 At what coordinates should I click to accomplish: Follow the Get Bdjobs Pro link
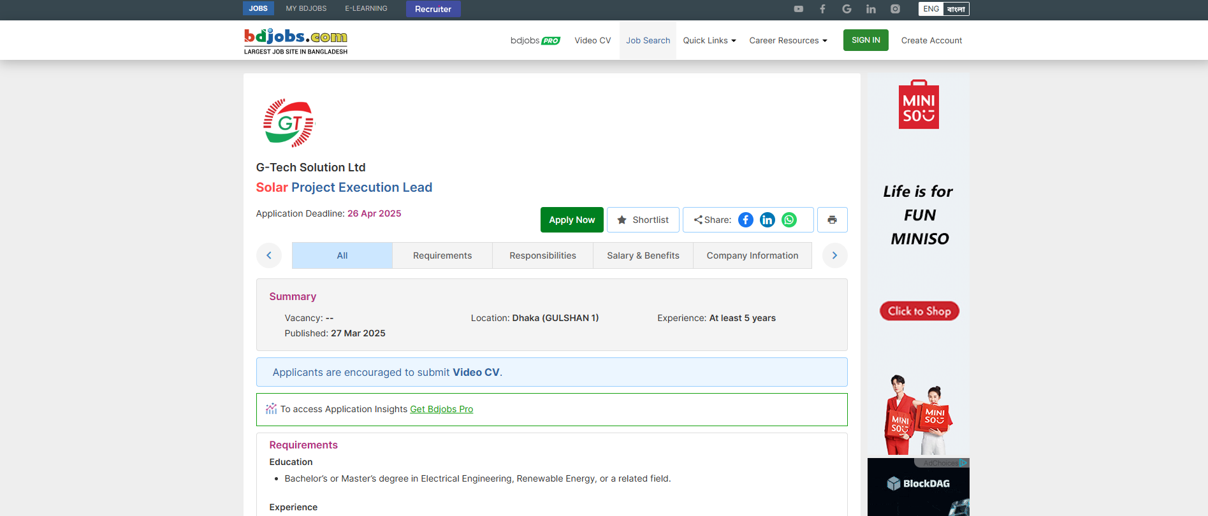pyautogui.click(x=441, y=409)
